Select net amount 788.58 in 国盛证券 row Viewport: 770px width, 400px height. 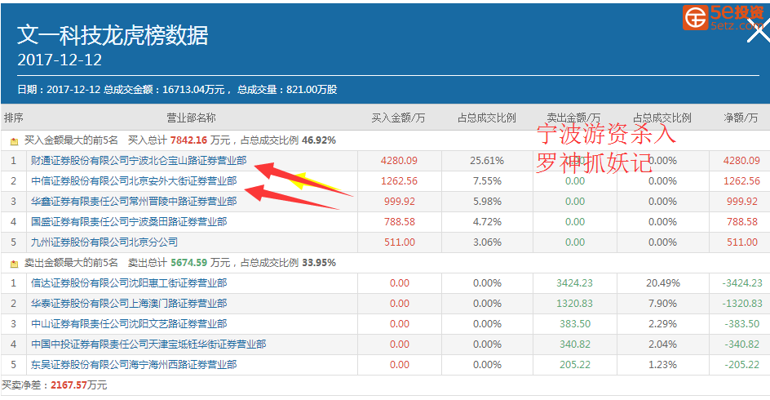point(742,221)
